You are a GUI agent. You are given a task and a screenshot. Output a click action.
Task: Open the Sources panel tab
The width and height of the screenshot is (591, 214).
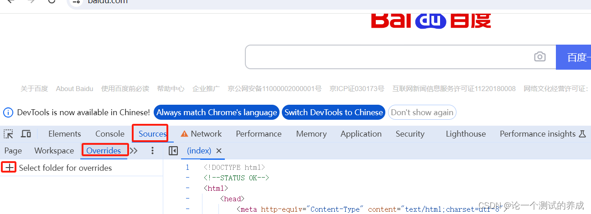(x=153, y=134)
